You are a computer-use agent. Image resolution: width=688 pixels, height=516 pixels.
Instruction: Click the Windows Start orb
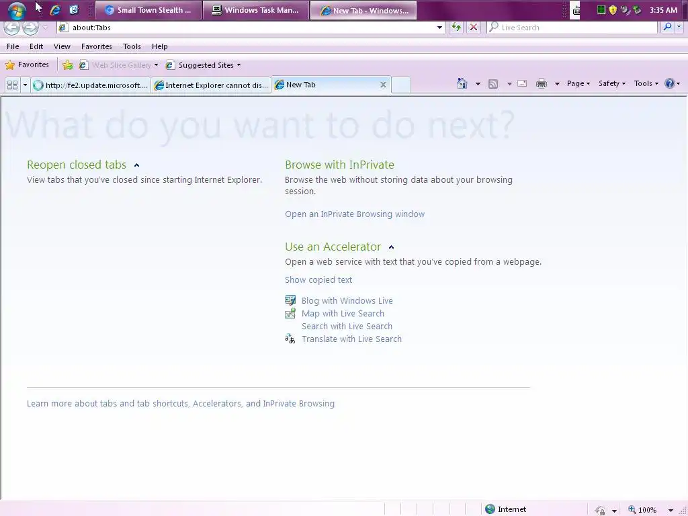pyautogui.click(x=16, y=11)
